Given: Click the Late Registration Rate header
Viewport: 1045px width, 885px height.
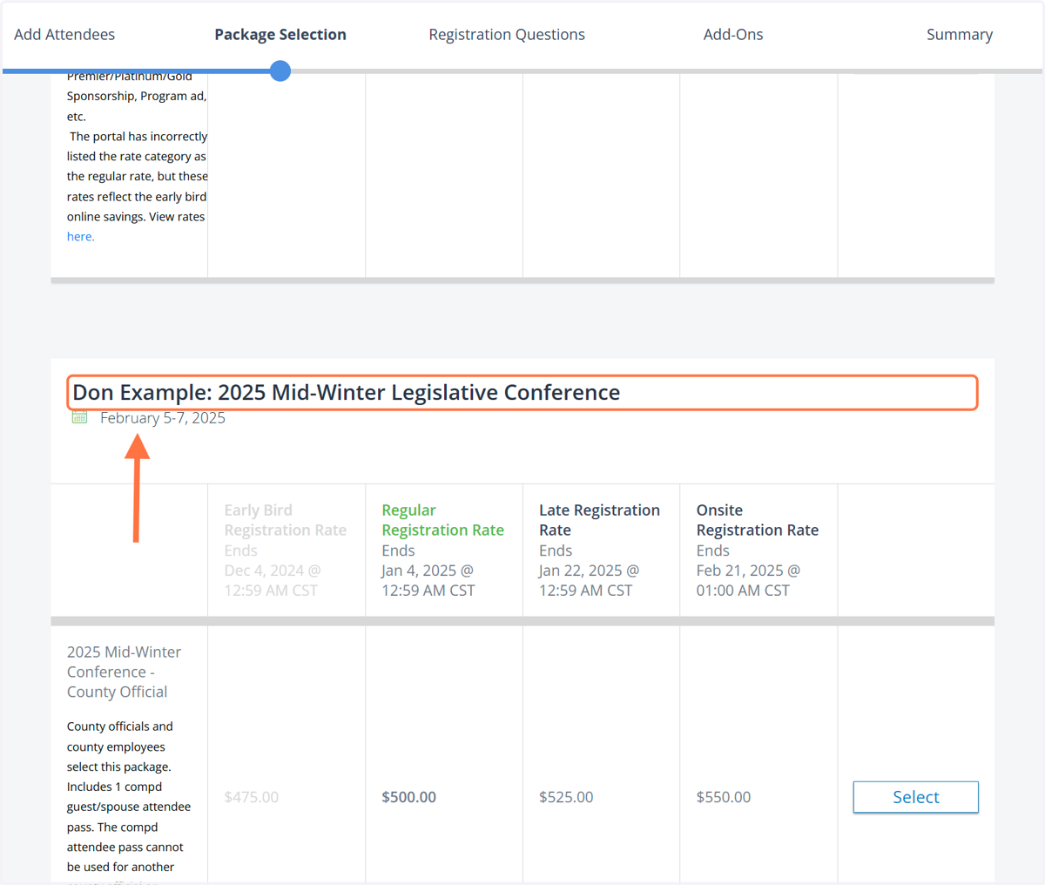Looking at the screenshot, I should pos(599,520).
